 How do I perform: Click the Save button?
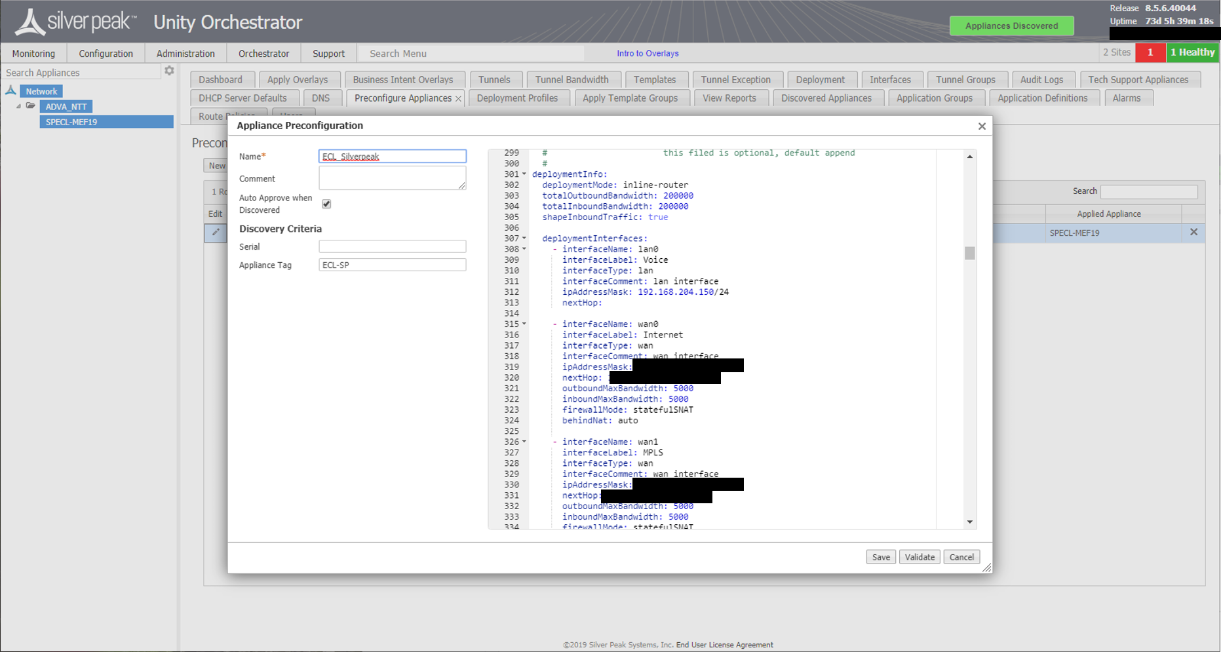[881, 557]
